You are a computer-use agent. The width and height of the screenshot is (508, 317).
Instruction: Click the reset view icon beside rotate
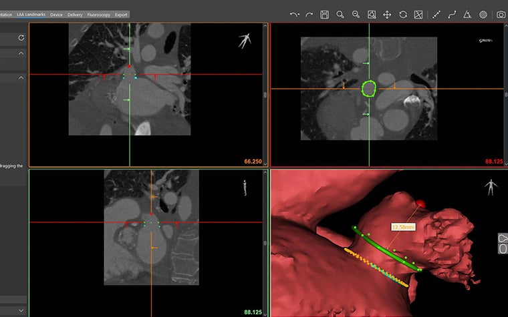point(418,15)
